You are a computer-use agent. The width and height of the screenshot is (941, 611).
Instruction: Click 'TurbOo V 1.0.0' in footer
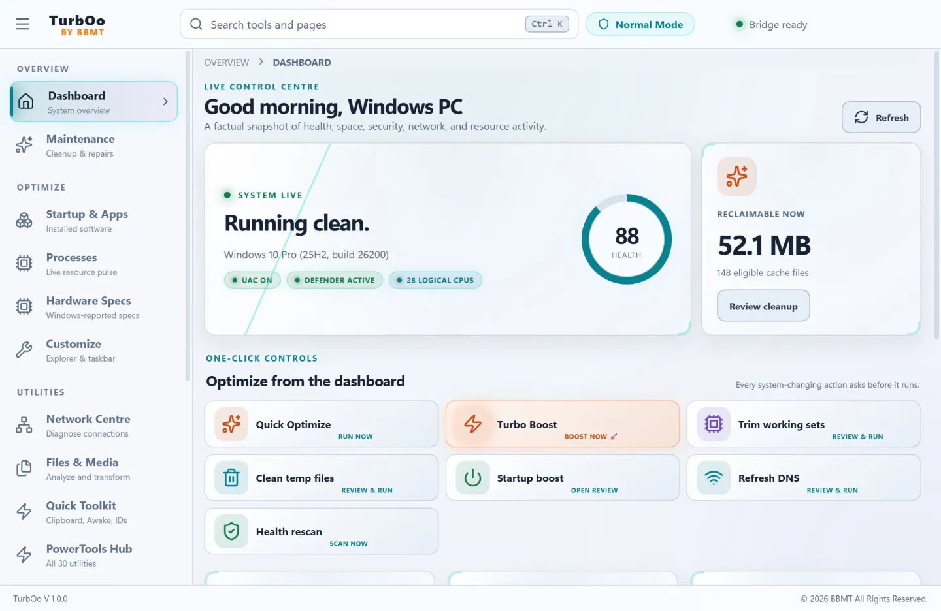(x=41, y=599)
